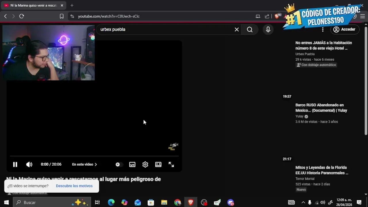
Task: Pause the video with the pause button
Action: click(x=15, y=164)
